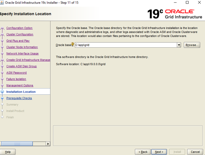Screen dimensions: 205x155
Task: Click the Oracle base help hint icon
Action: coord(72,44)
